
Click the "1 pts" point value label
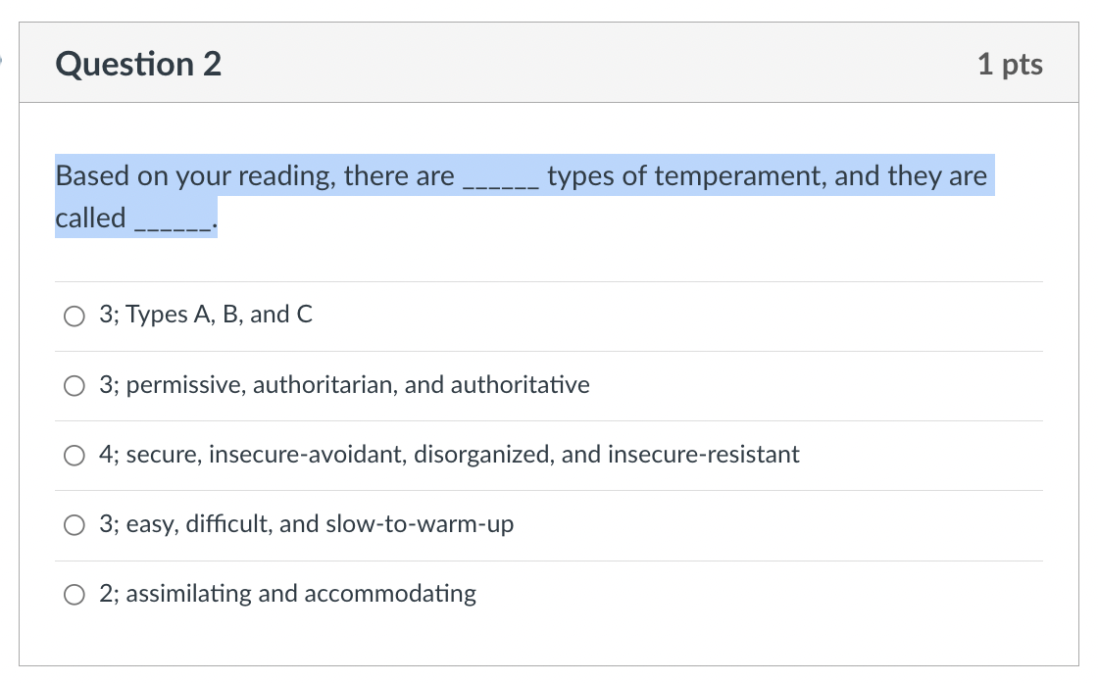point(1012,63)
